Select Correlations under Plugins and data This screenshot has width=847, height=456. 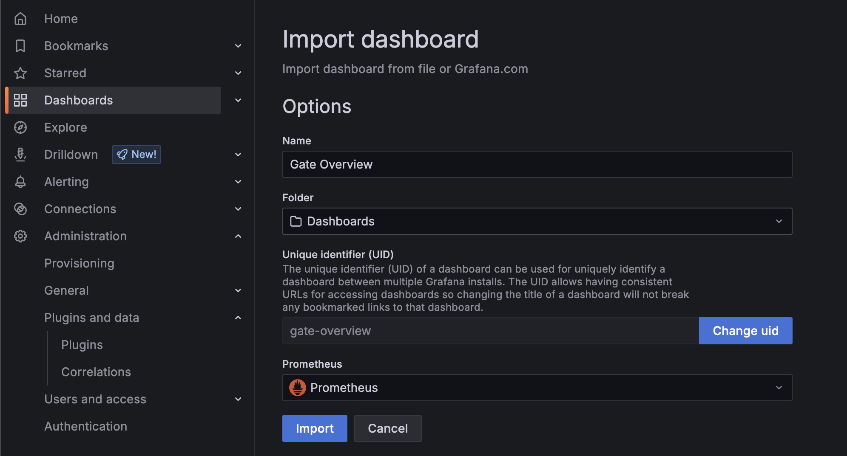tap(96, 372)
